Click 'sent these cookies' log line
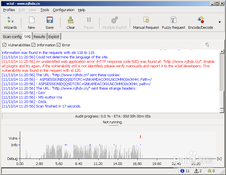 pyautogui.click(x=61, y=75)
